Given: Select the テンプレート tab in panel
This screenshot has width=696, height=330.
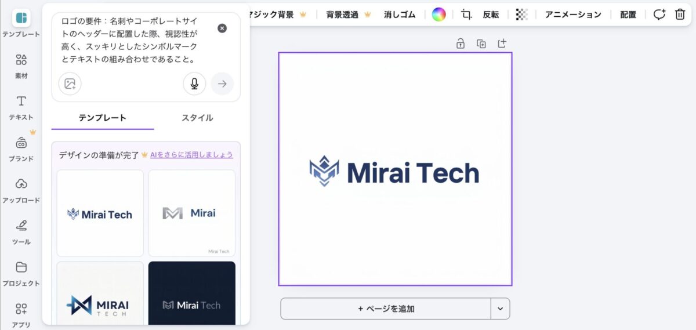Looking at the screenshot, I should click(x=103, y=118).
